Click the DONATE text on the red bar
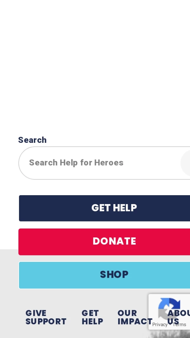 coord(114,241)
